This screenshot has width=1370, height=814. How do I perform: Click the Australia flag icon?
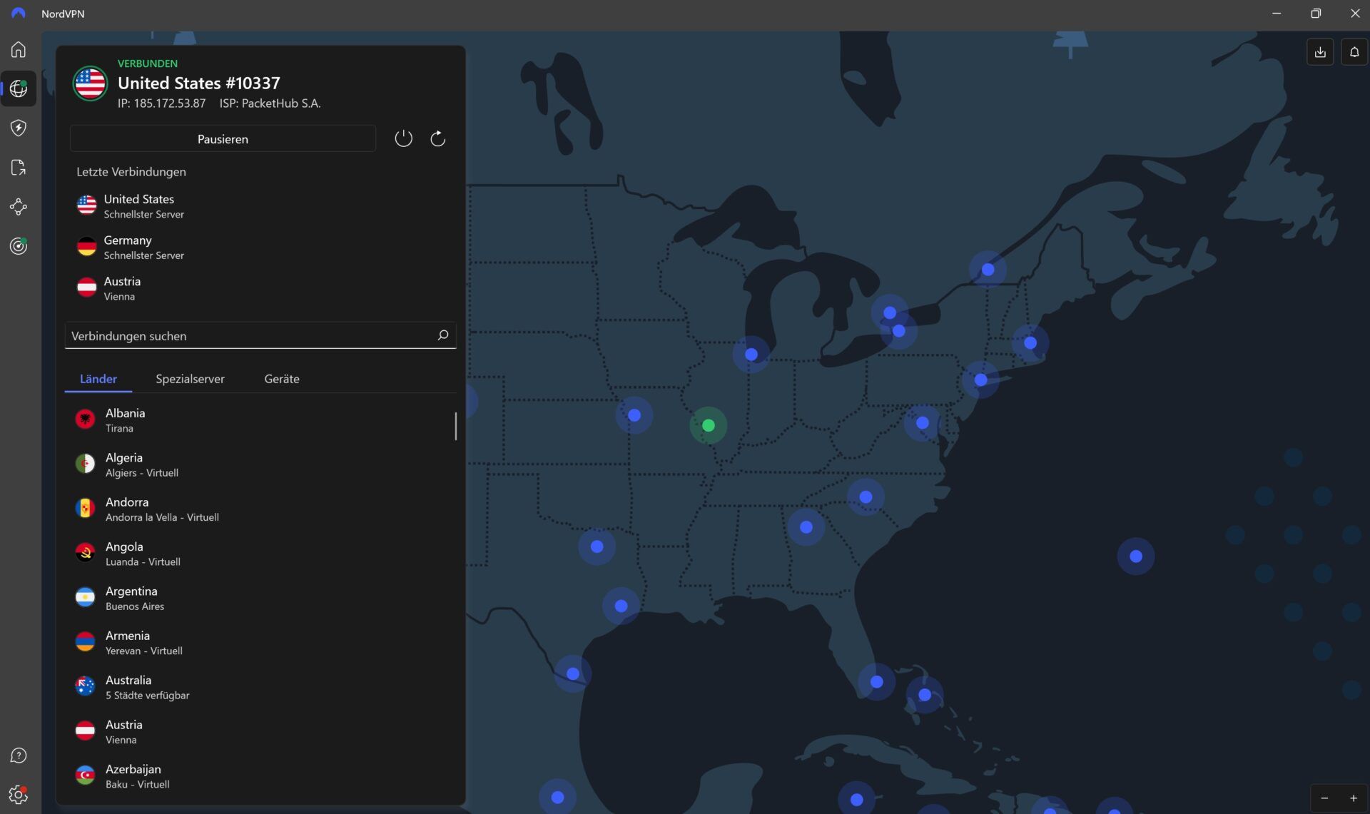(85, 686)
